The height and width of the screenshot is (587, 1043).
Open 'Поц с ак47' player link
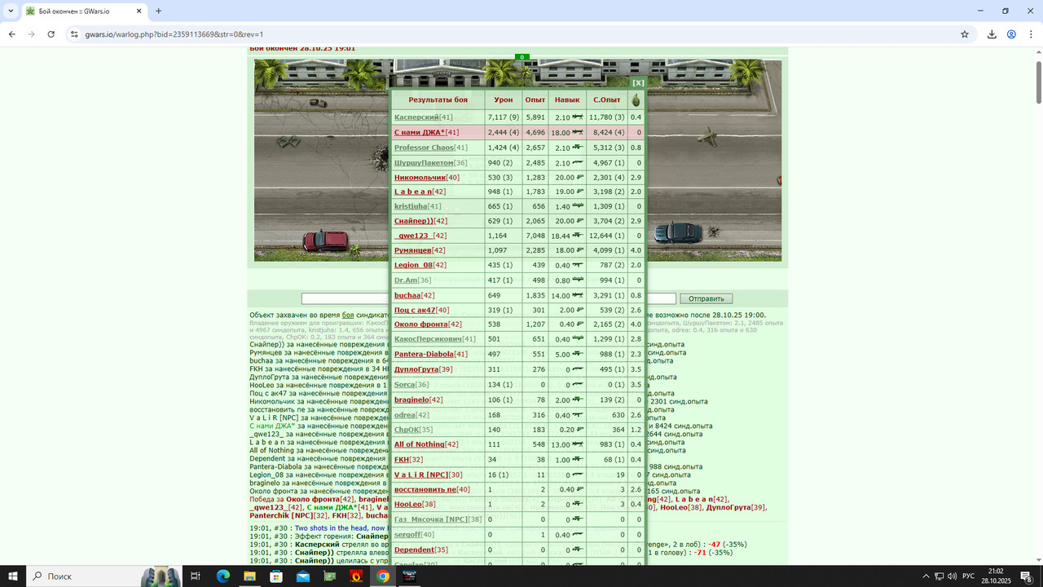(415, 310)
